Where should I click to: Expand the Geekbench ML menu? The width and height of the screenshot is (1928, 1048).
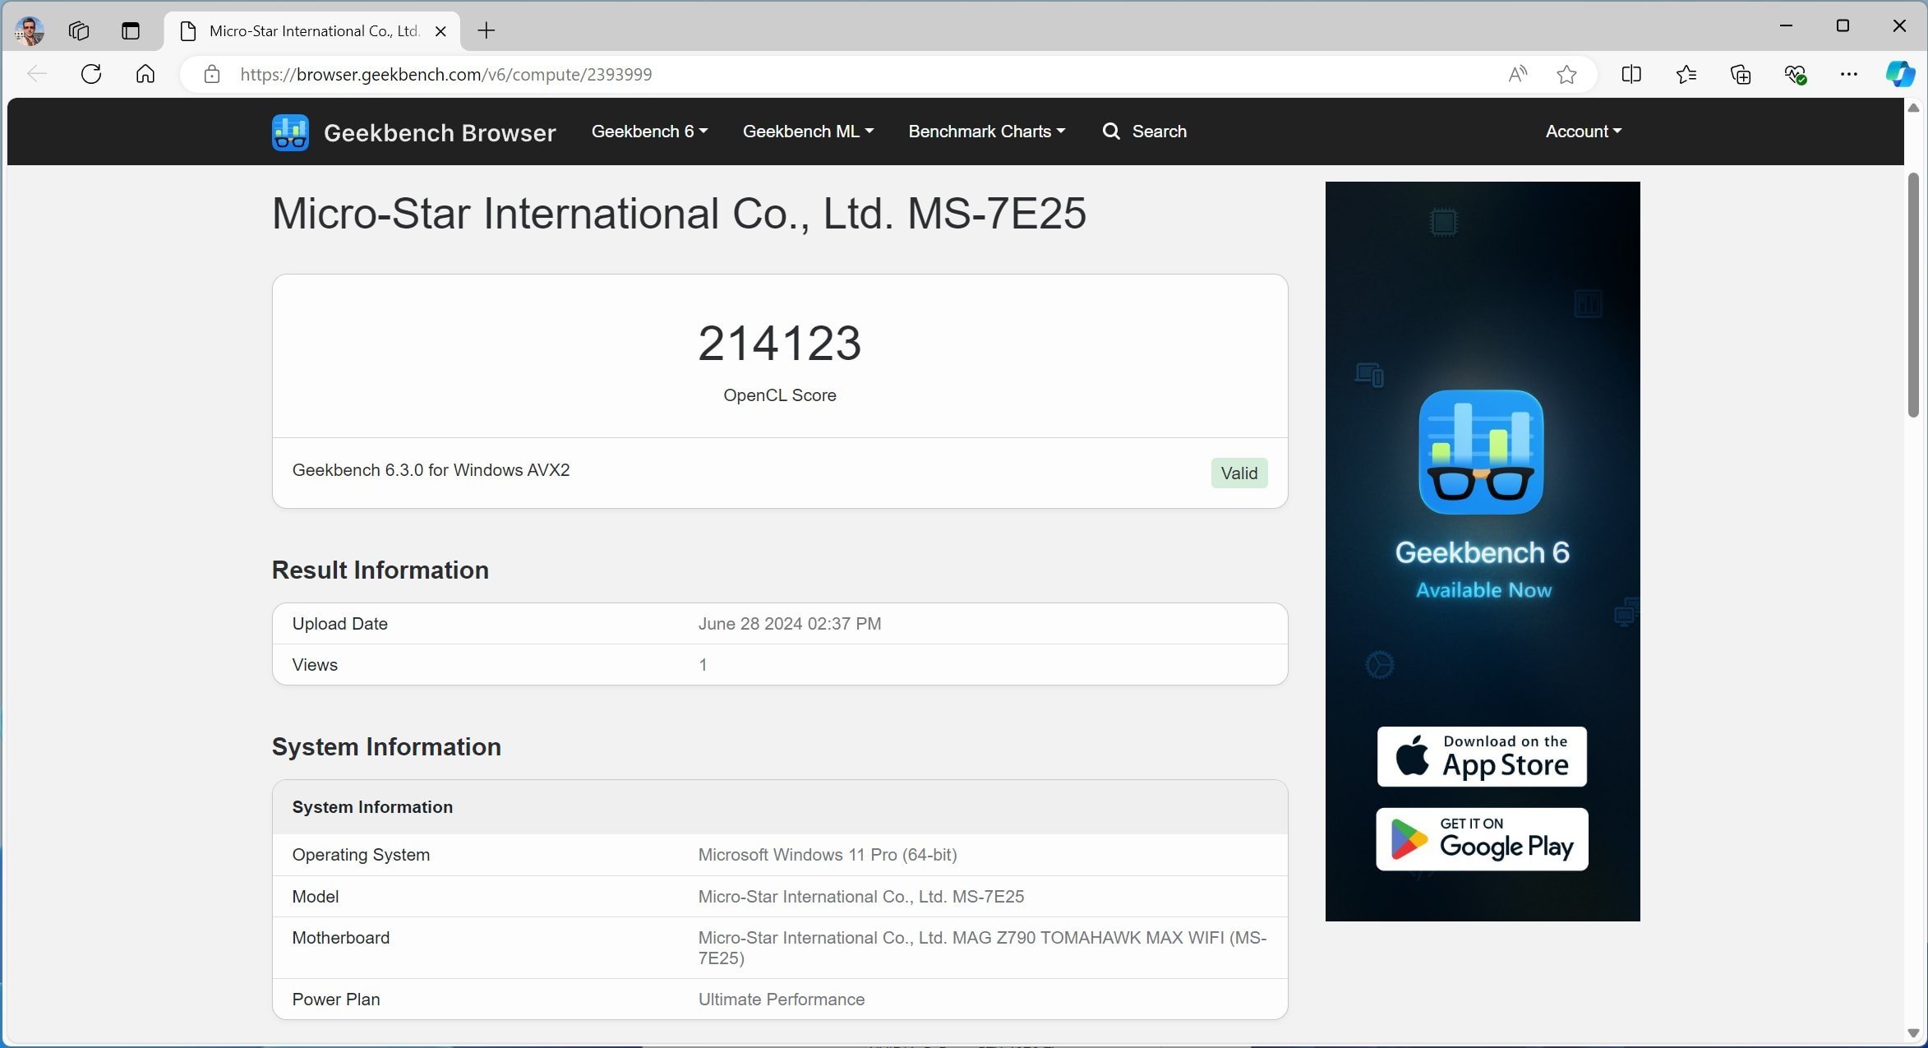click(x=808, y=132)
